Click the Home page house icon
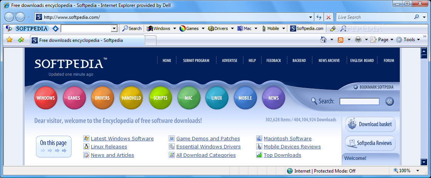The width and height of the screenshot is (431, 178). 324,40
